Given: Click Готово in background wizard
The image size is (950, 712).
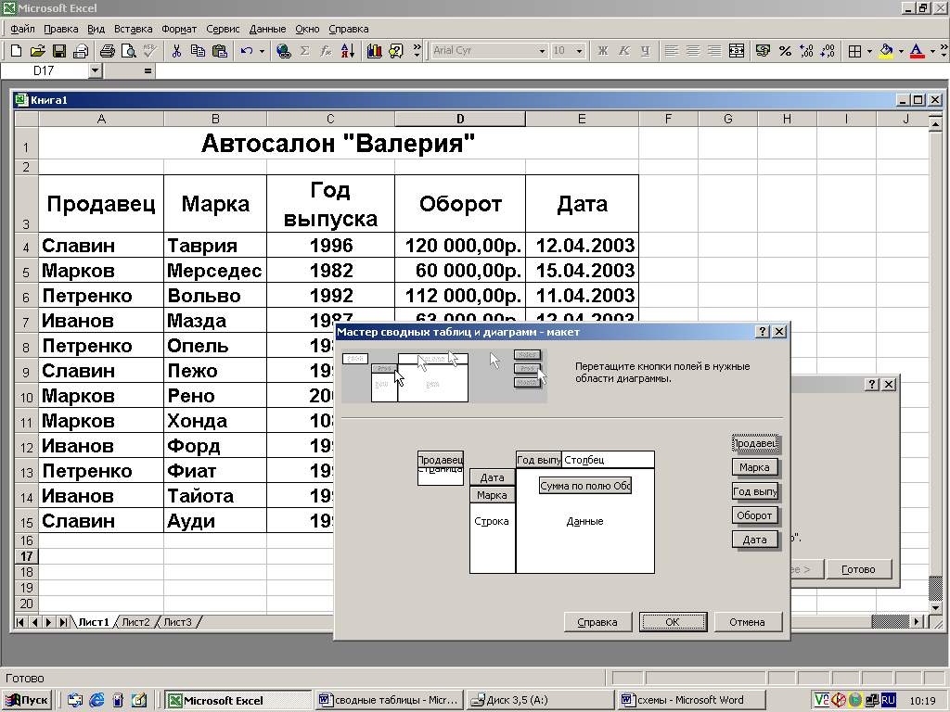Looking at the screenshot, I should click(858, 569).
